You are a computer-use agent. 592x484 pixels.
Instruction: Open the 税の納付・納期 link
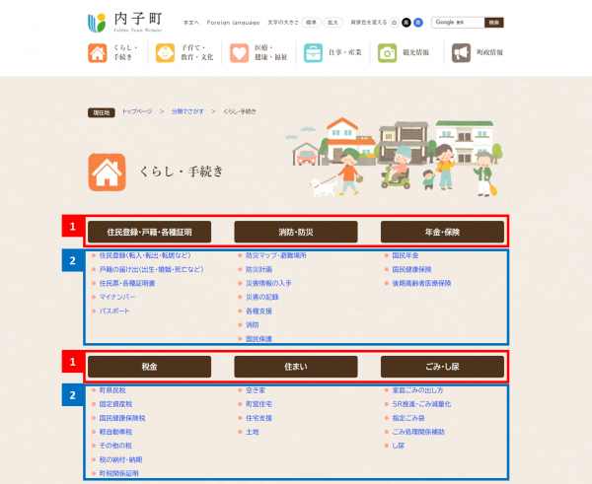click(120, 459)
